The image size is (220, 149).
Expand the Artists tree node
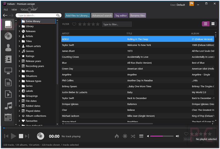pos(19,36)
